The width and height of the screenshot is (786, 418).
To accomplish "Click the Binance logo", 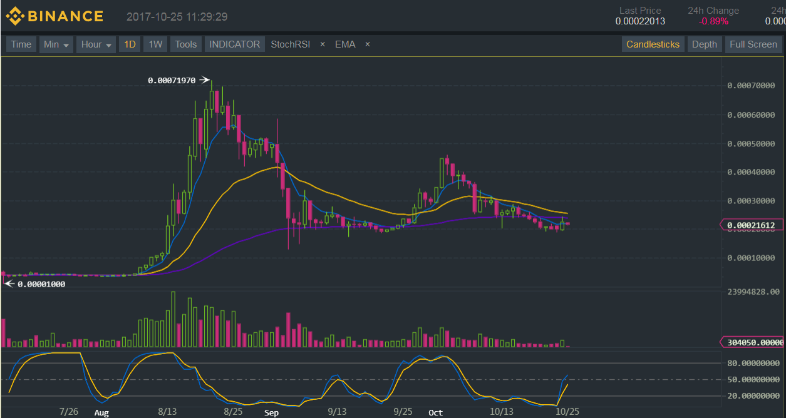I will pyautogui.click(x=54, y=17).
